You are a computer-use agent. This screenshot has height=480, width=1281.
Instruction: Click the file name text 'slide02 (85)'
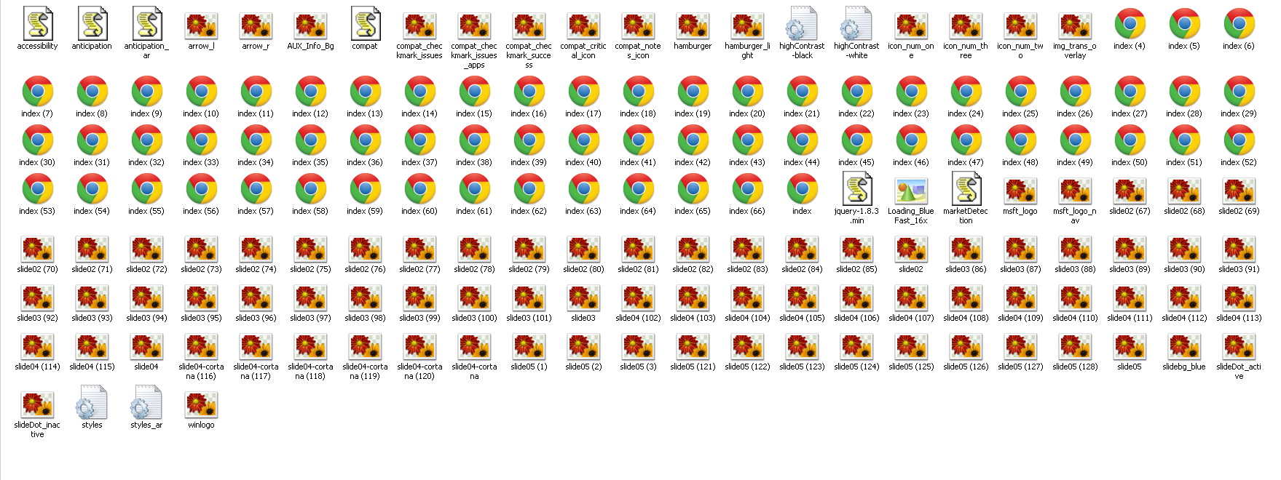point(856,269)
